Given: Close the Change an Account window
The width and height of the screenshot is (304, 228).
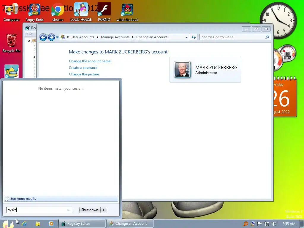Looking at the screenshot, I should pos(266,29).
